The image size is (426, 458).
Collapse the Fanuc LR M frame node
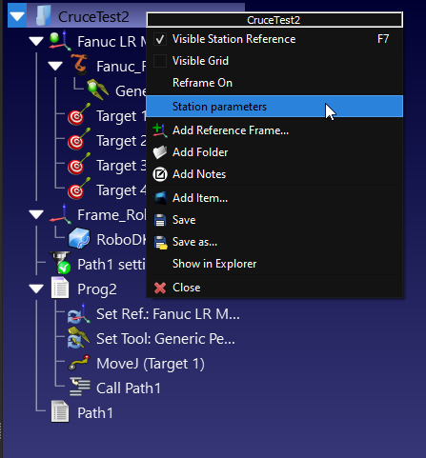click(x=36, y=41)
